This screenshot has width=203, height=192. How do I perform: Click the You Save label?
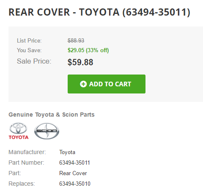(29, 50)
